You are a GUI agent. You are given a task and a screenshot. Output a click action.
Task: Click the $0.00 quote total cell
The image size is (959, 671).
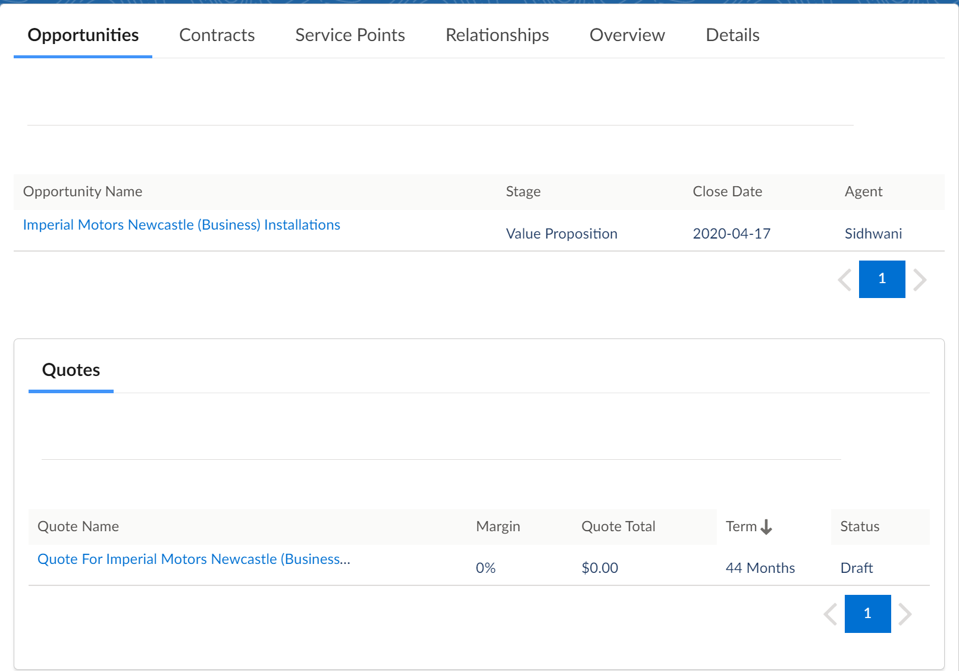[600, 568]
